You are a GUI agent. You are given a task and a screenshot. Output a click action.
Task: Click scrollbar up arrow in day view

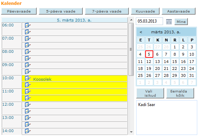pyautogui.click(x=131, y=20)
